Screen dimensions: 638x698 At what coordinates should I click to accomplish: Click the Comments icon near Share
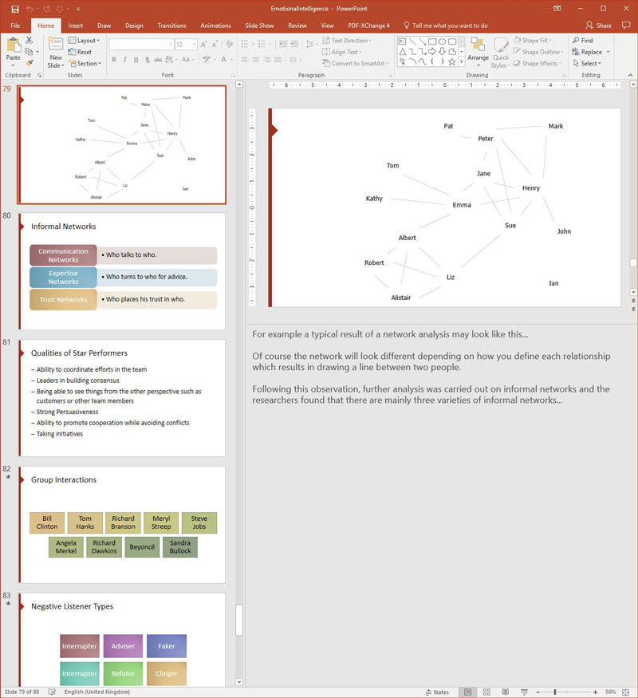[x=626, y=26]
